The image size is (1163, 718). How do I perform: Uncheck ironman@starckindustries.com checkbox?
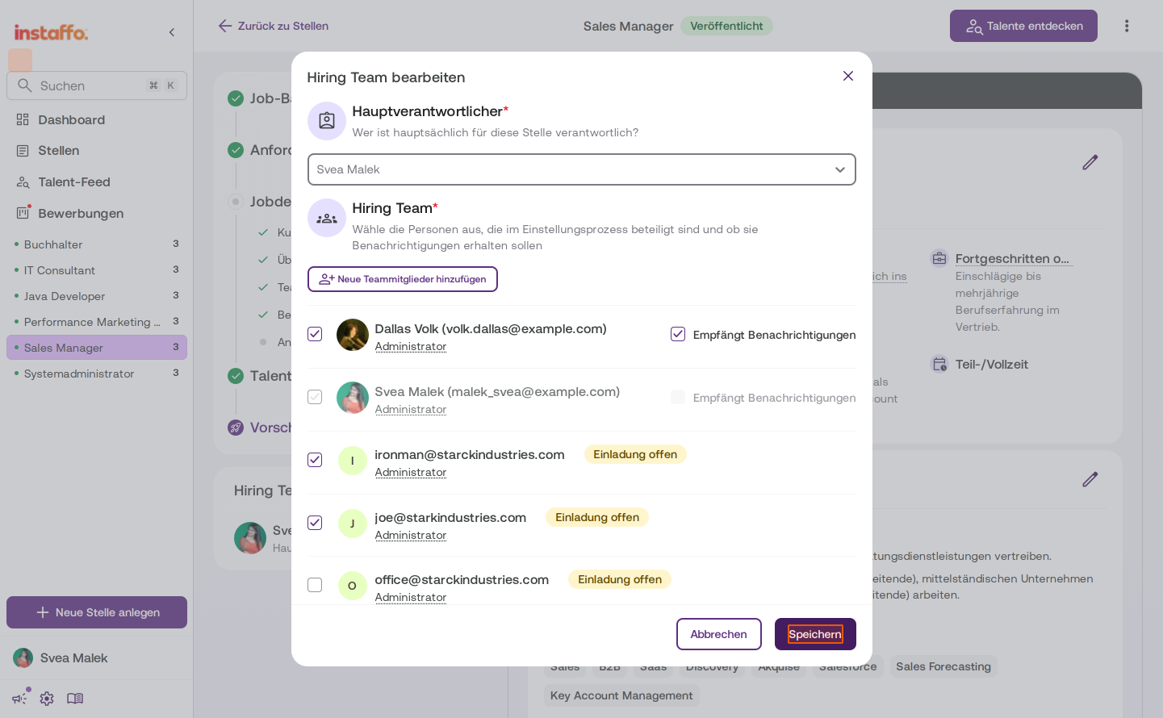pyautogui.click(x=315, y=460)
